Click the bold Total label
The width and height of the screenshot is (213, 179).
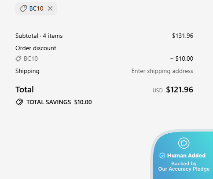(25, 90)
